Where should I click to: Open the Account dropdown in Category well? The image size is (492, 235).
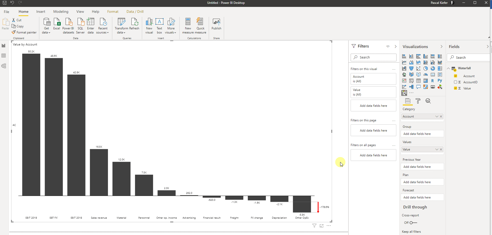pos(437,116)
